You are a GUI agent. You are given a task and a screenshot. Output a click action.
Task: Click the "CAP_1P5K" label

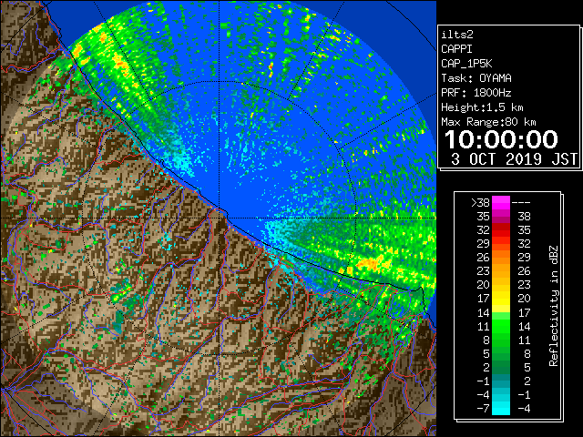coord(466,64)
